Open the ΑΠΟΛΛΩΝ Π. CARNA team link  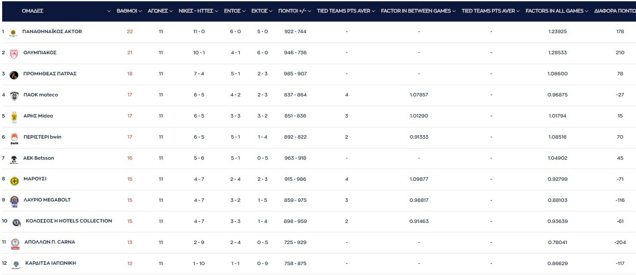coord(49,242)
